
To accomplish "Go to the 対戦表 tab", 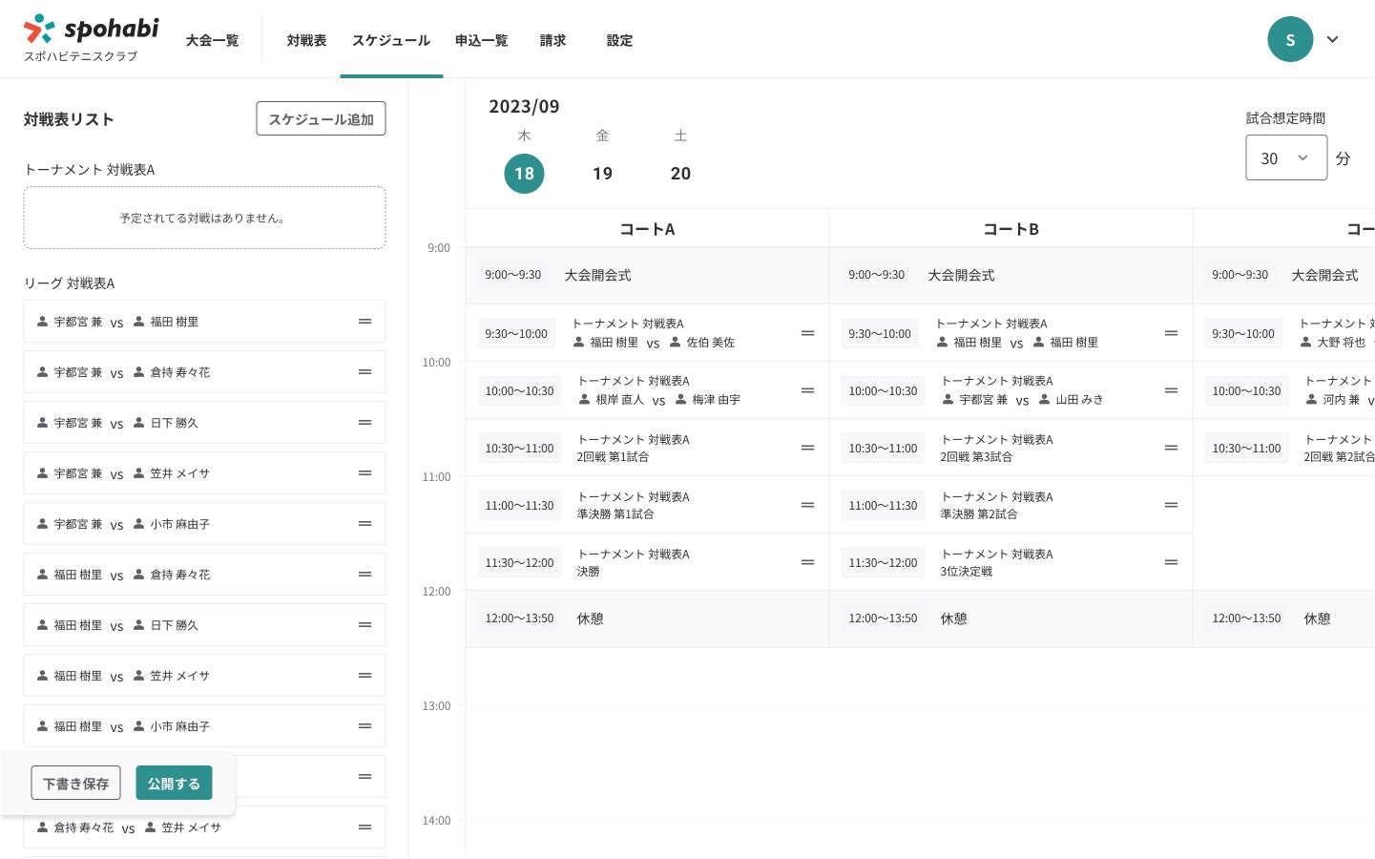I will tap(306, 40).
